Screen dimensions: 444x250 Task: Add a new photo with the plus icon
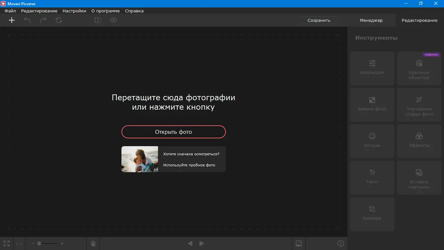click(x=12, y=20)
